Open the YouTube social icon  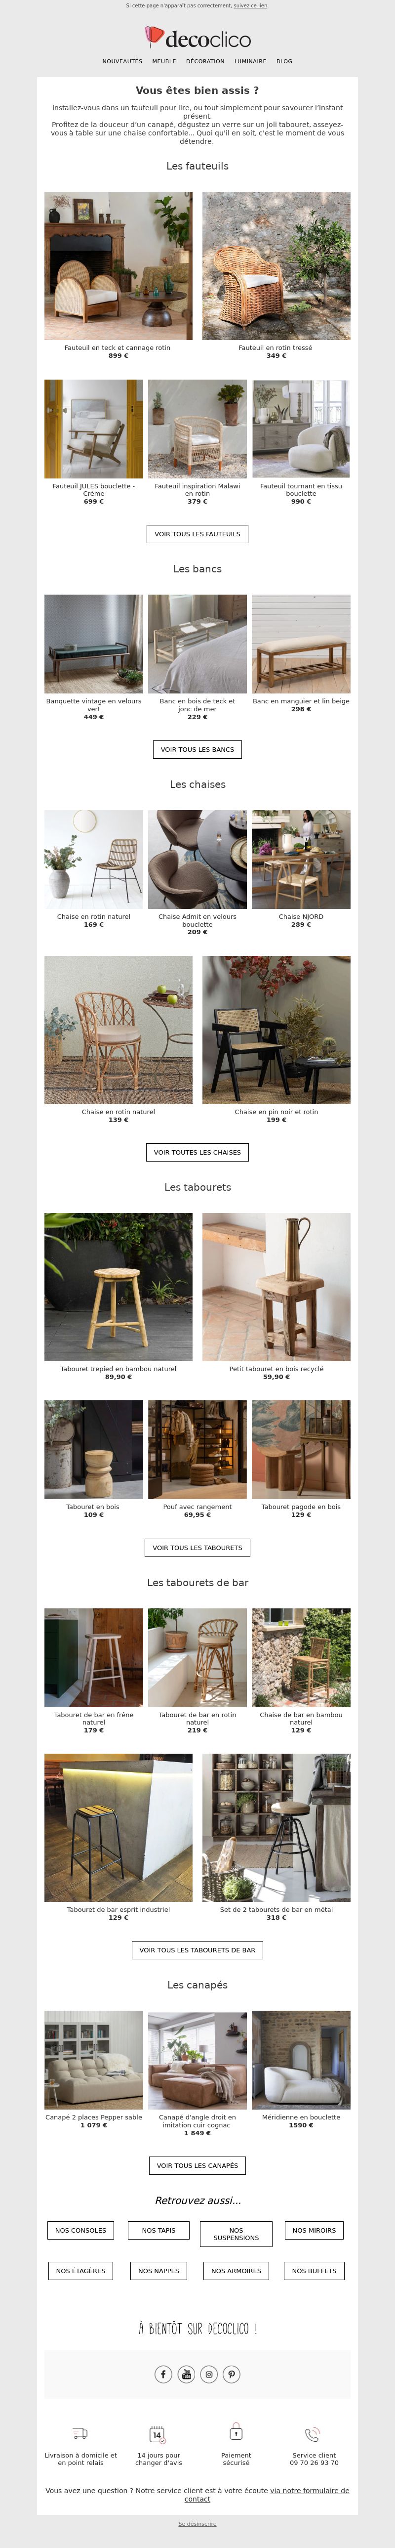[186, 2374]
